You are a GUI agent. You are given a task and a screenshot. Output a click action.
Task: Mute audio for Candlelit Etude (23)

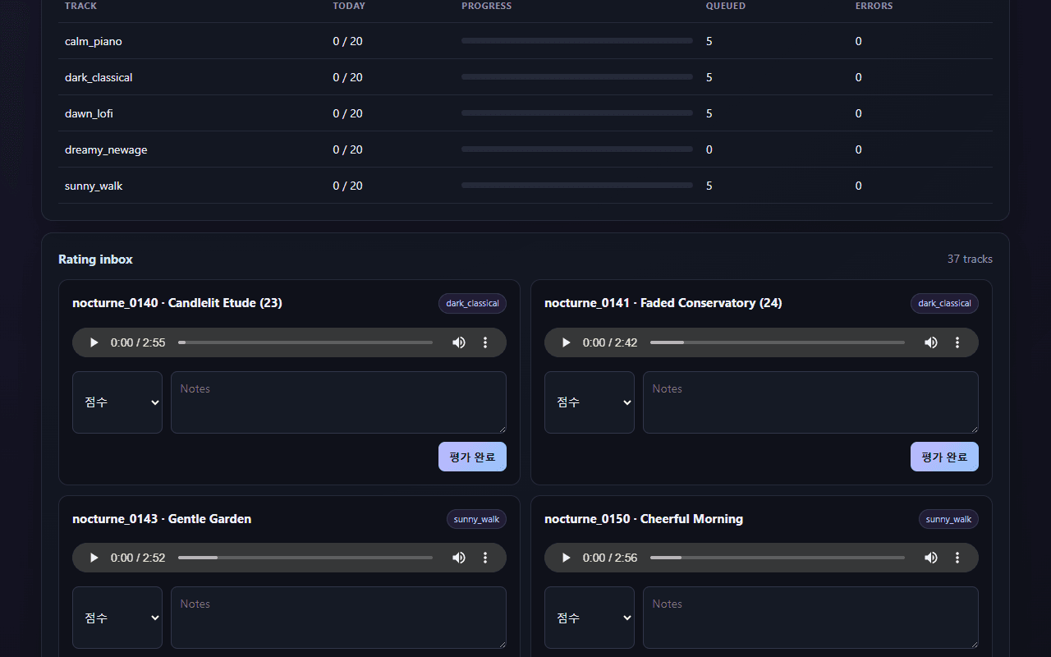pos(459,342)
